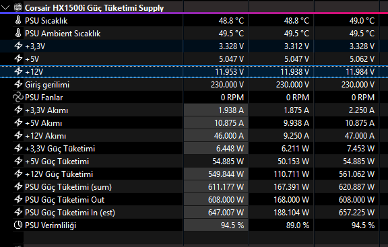Viewport: 388px width, 247px height.
Task: Click the 89.0 % efficiency value
Action: (x=298, y=225)
